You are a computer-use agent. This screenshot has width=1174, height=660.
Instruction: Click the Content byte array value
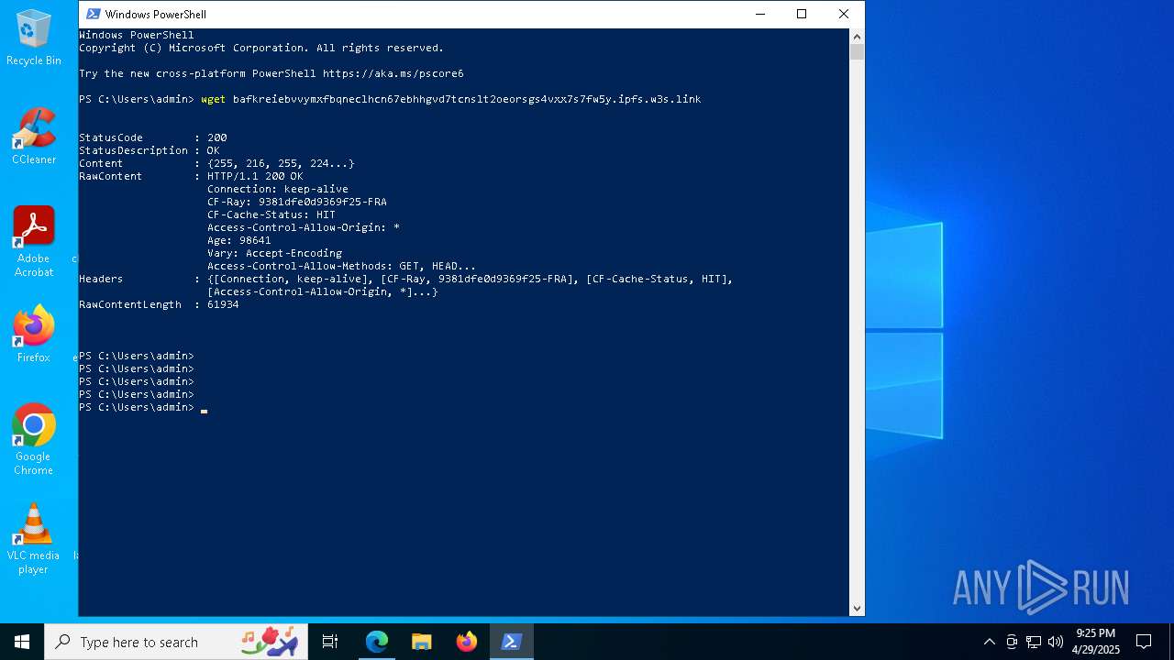[281, 163]
